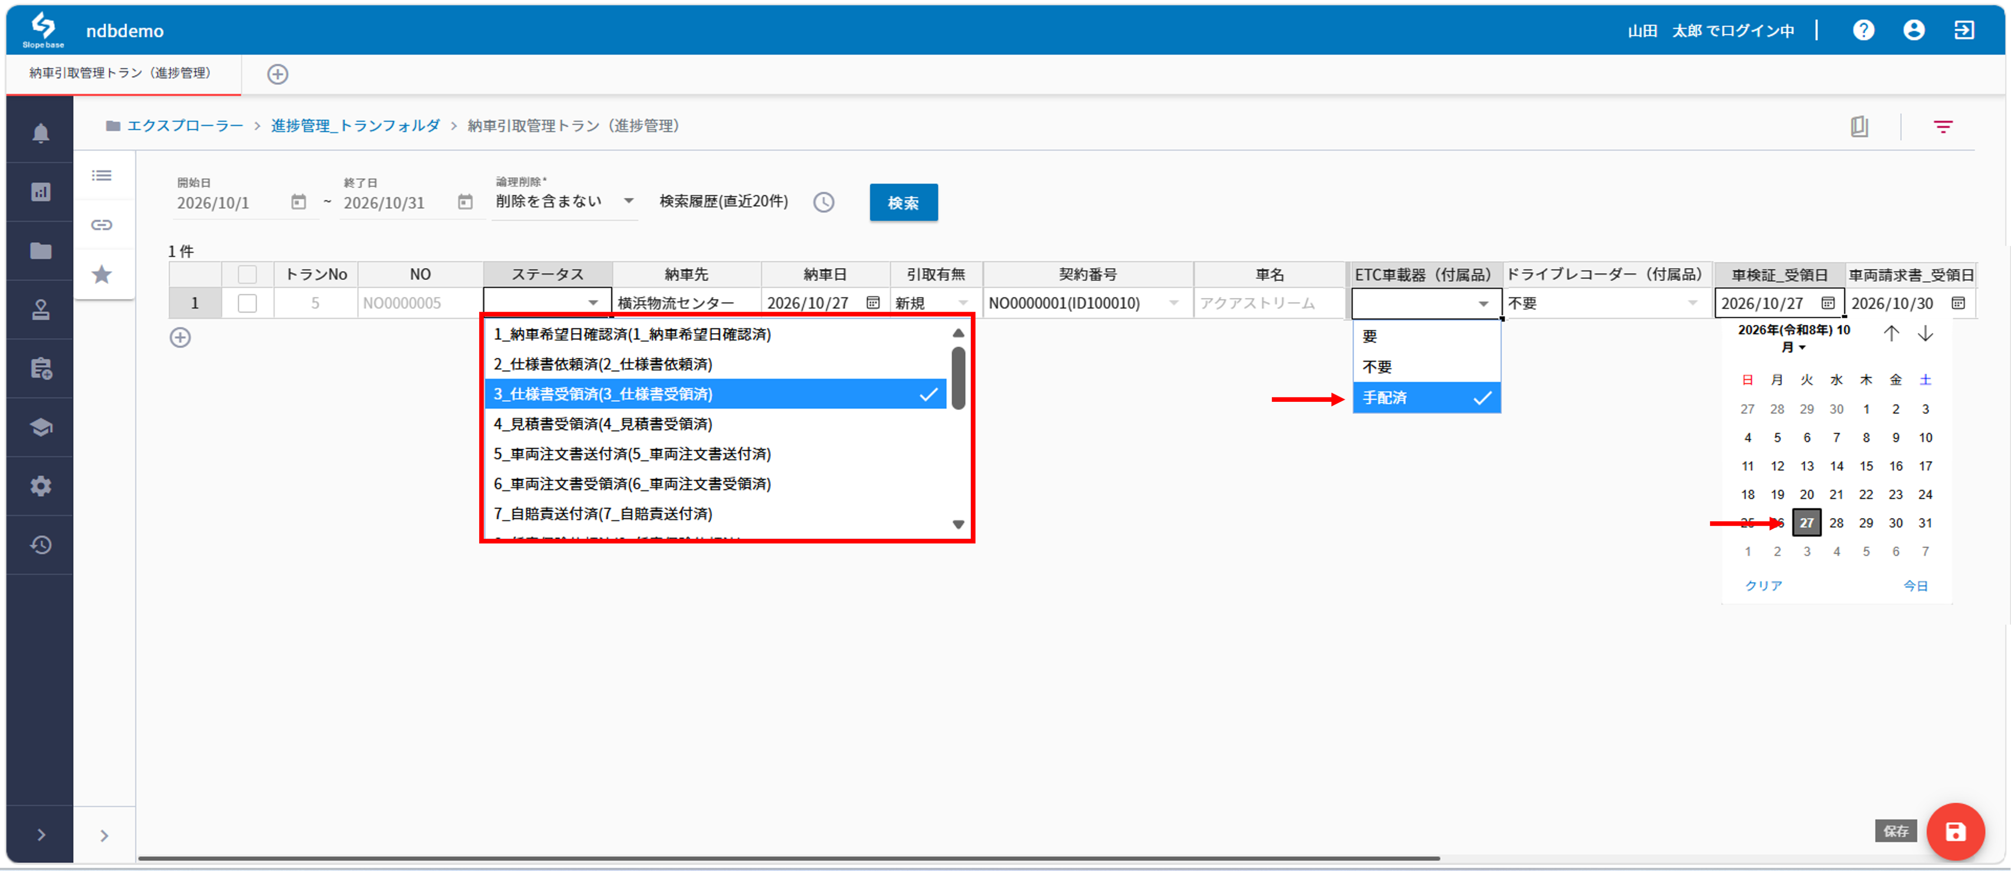
Task: Click the help question mark icon
Action: pos(1863,30)
